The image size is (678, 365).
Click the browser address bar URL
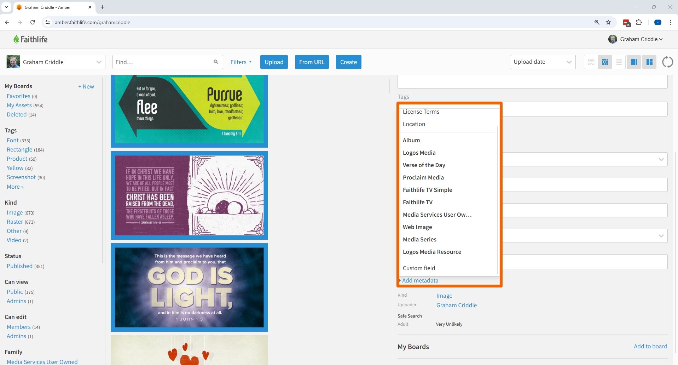tap(92, 22)
